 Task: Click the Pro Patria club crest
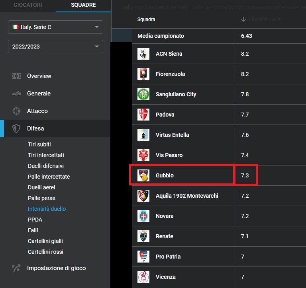pyautogui.click(x=143, y=257)
